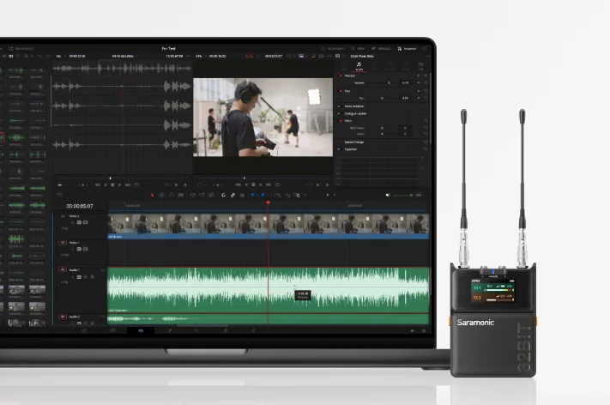Toggle the V1 track destination button
This screenshot has width=610, height=405.
63,242
